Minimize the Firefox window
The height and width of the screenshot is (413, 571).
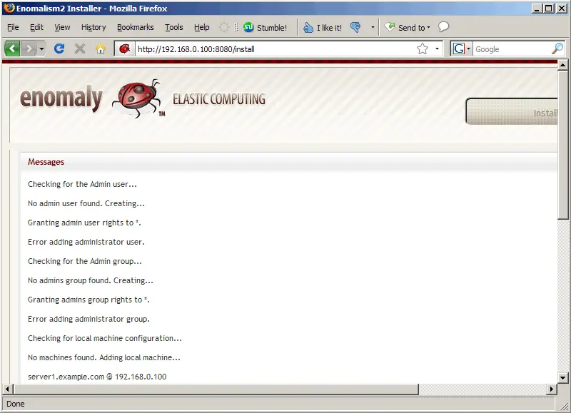(537, 9)
